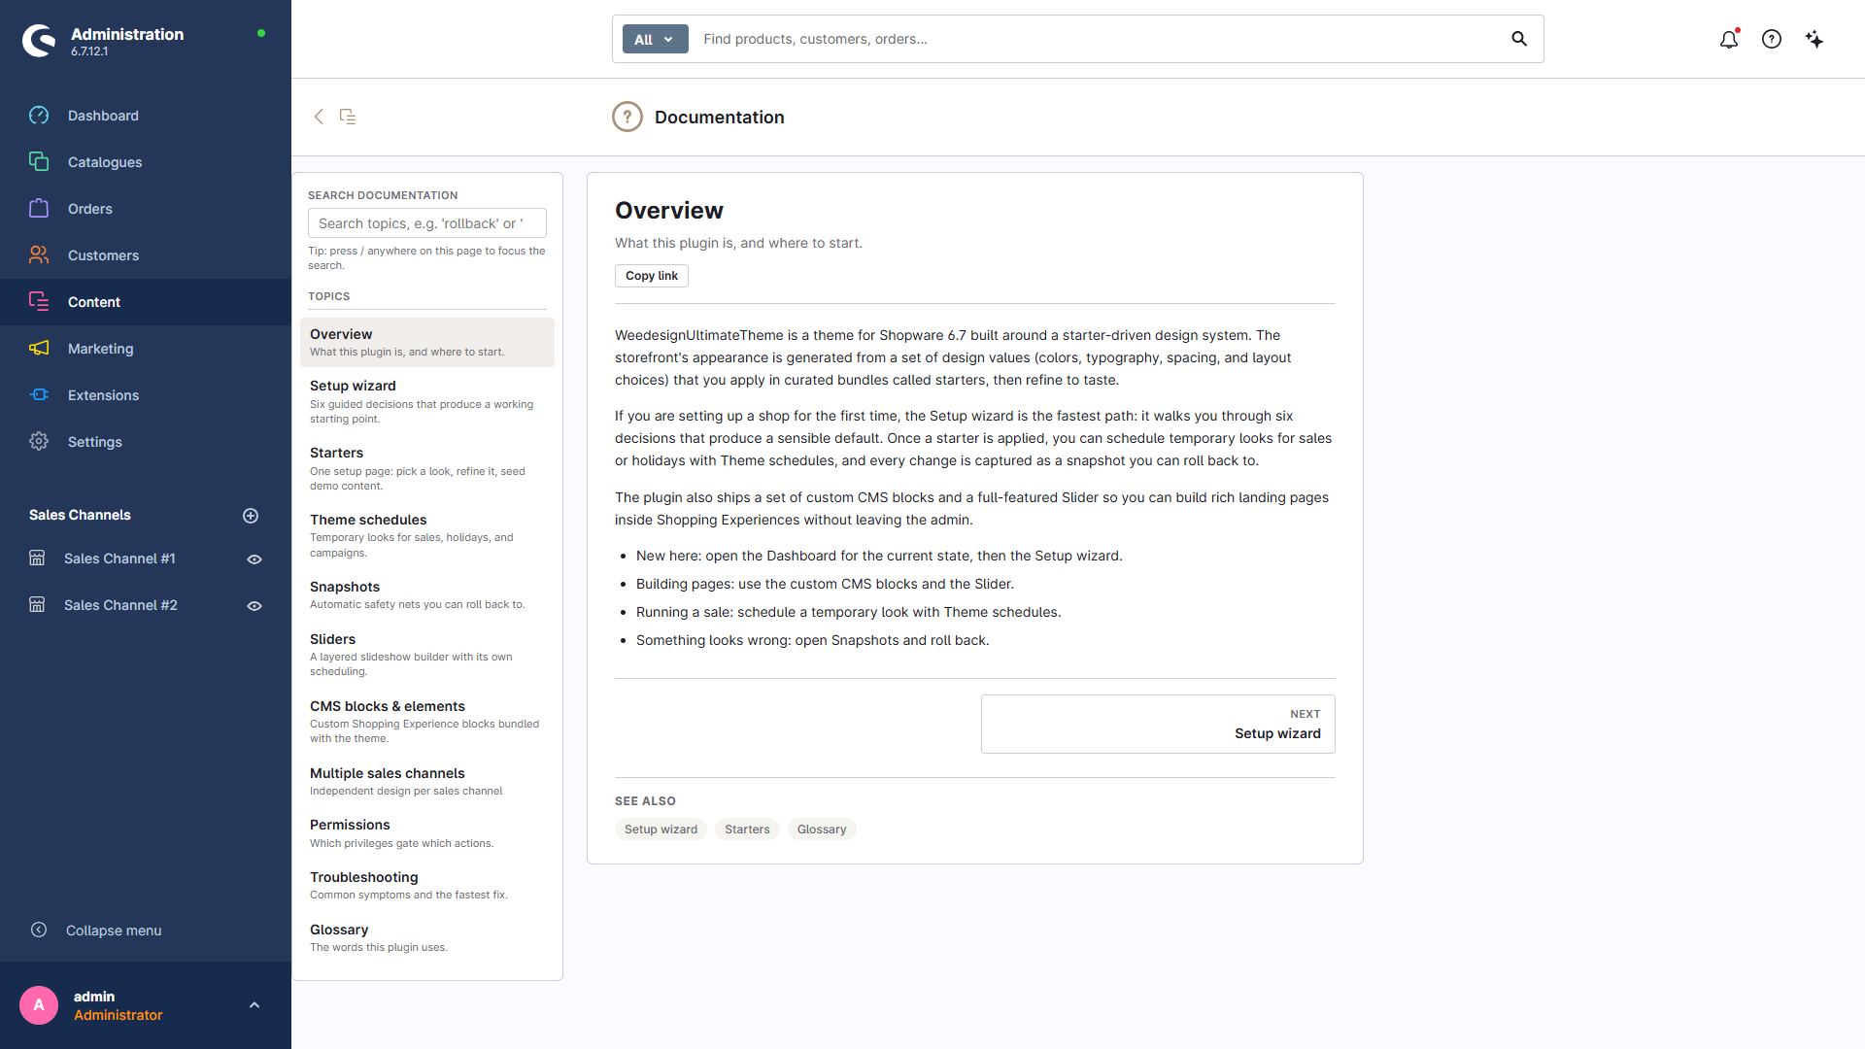The image size is (1865, 1049).
Task: Expand the admin user menu chevron
Action: tap(254, 1005)
